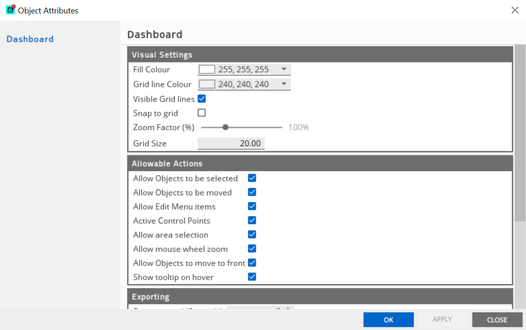This screenshot has width=526, height=330.
Task: Click the Grid line Colour grey swatch
Action: 207,84
